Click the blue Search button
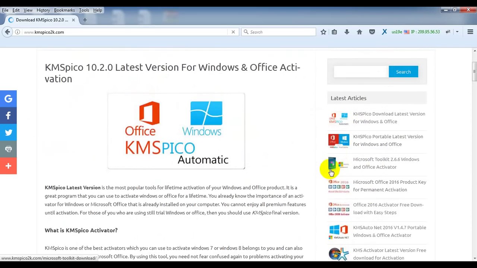The width and height of the screenshot is (477, 268). click(x=403, y=72)
